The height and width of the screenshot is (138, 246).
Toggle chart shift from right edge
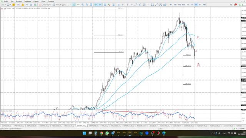pyautogui.click(x=100, y=5)
